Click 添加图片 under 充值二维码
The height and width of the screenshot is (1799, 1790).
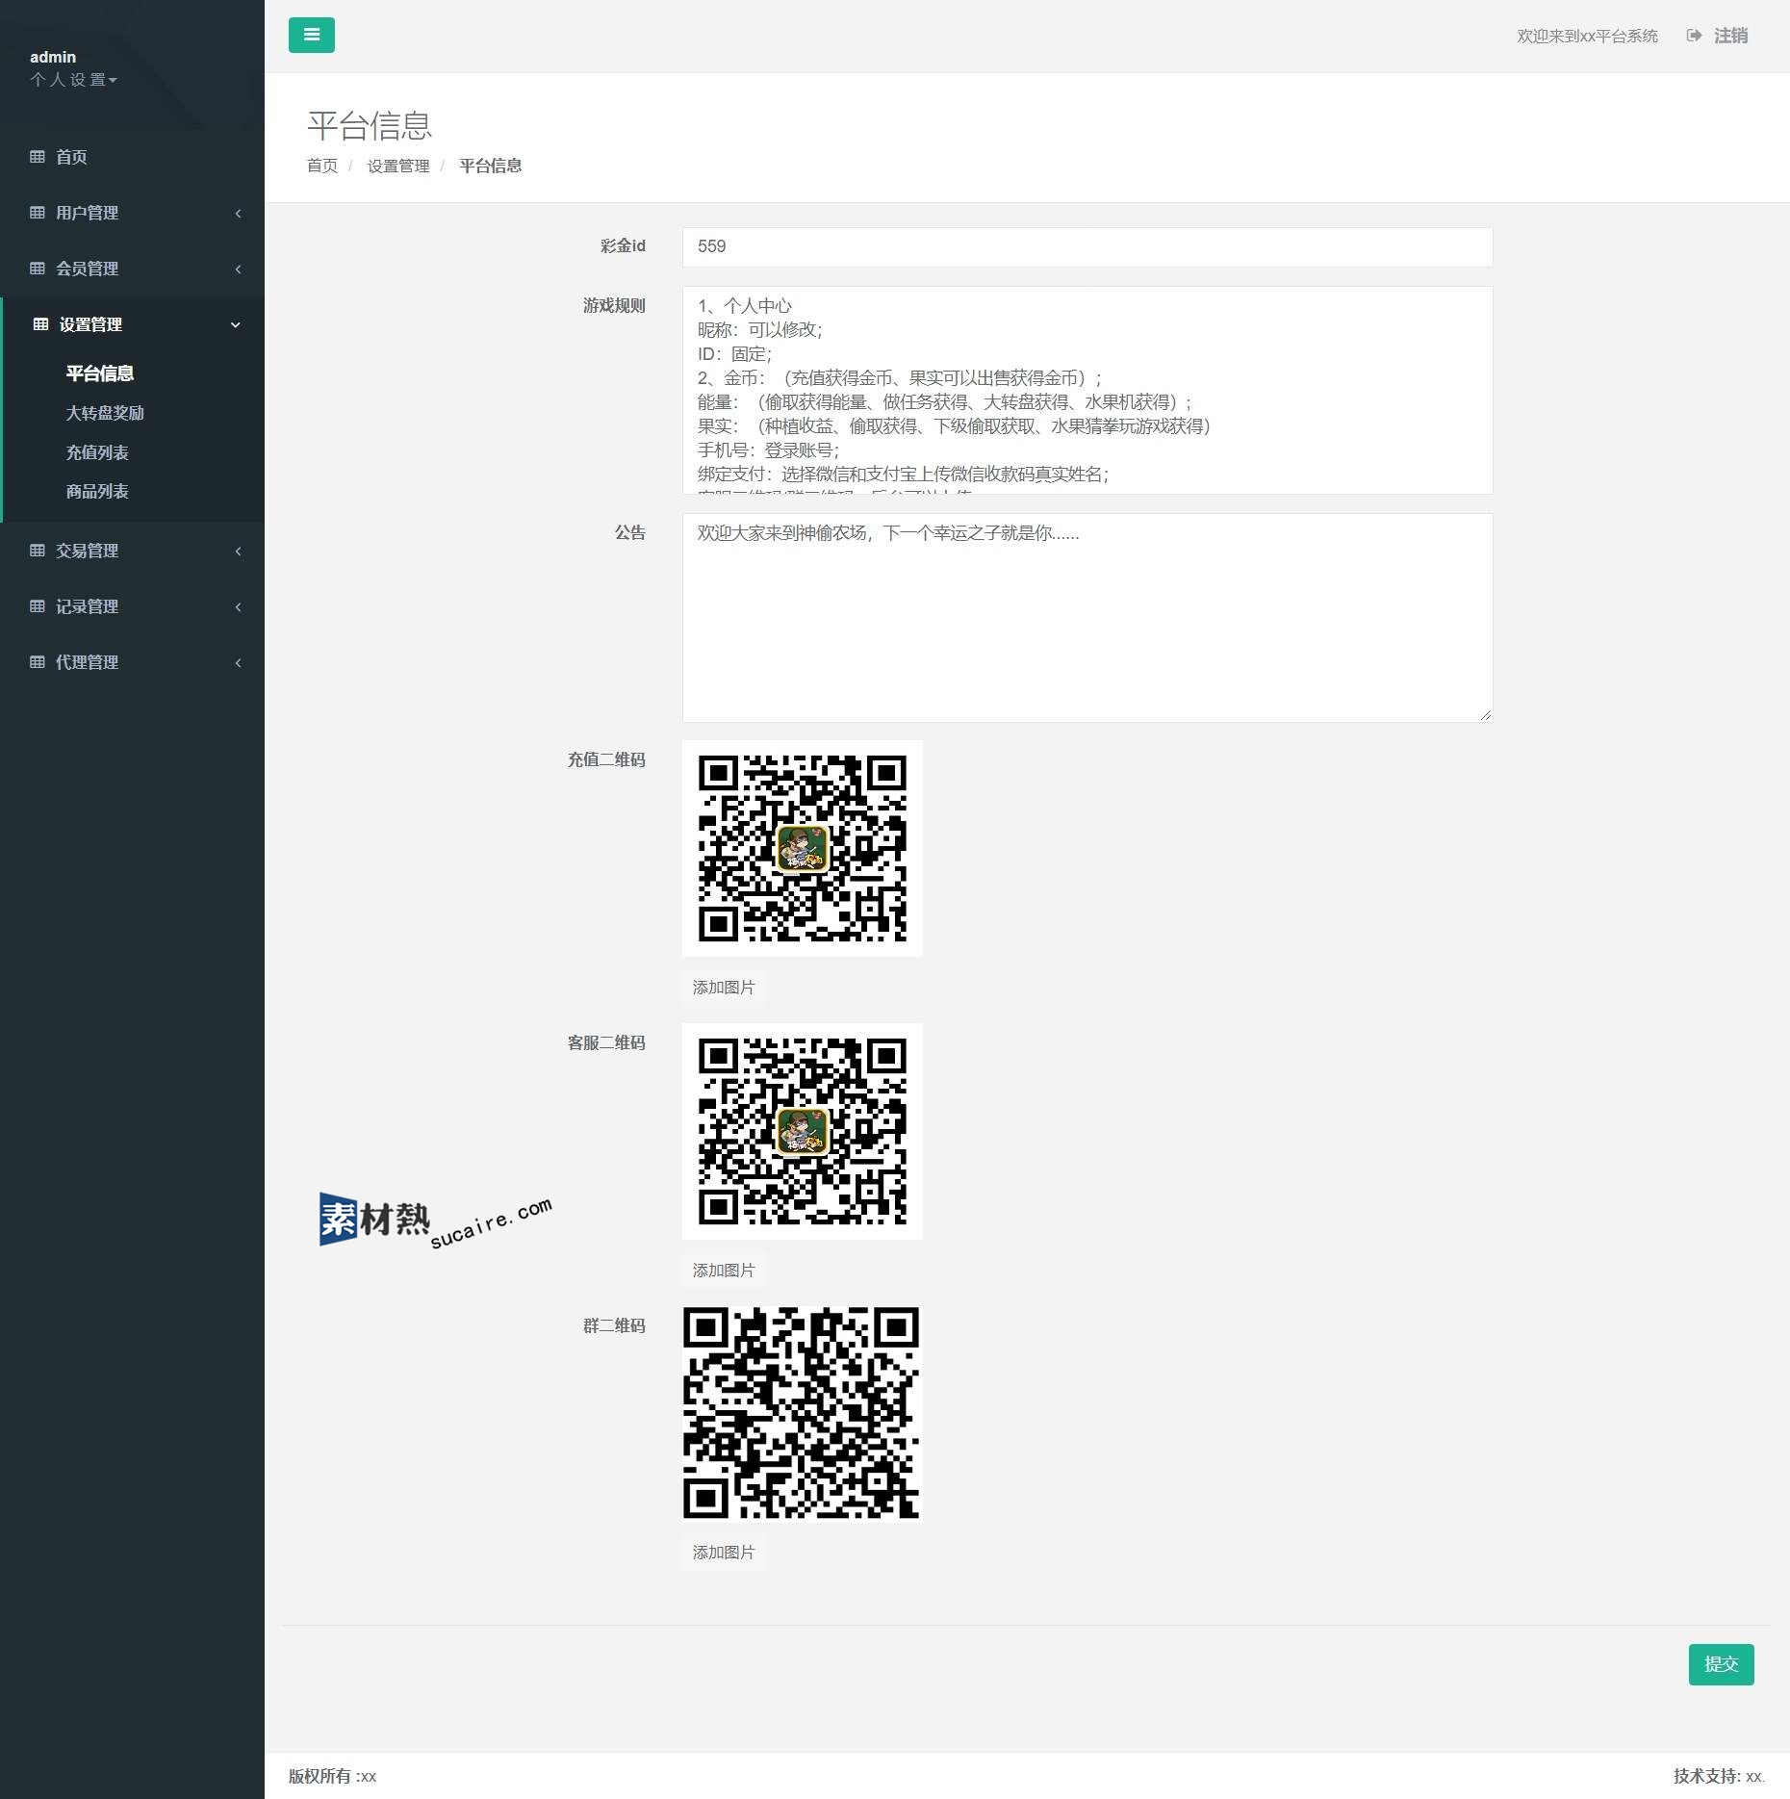pos(724,988)
